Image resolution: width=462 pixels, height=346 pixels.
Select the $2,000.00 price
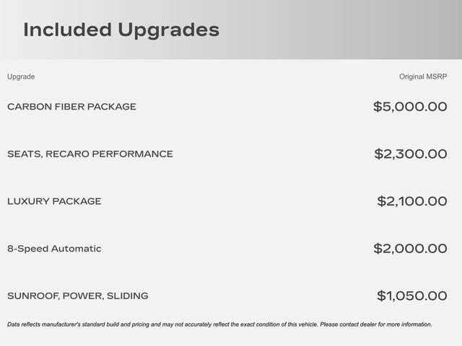click(x=410, y=249)
